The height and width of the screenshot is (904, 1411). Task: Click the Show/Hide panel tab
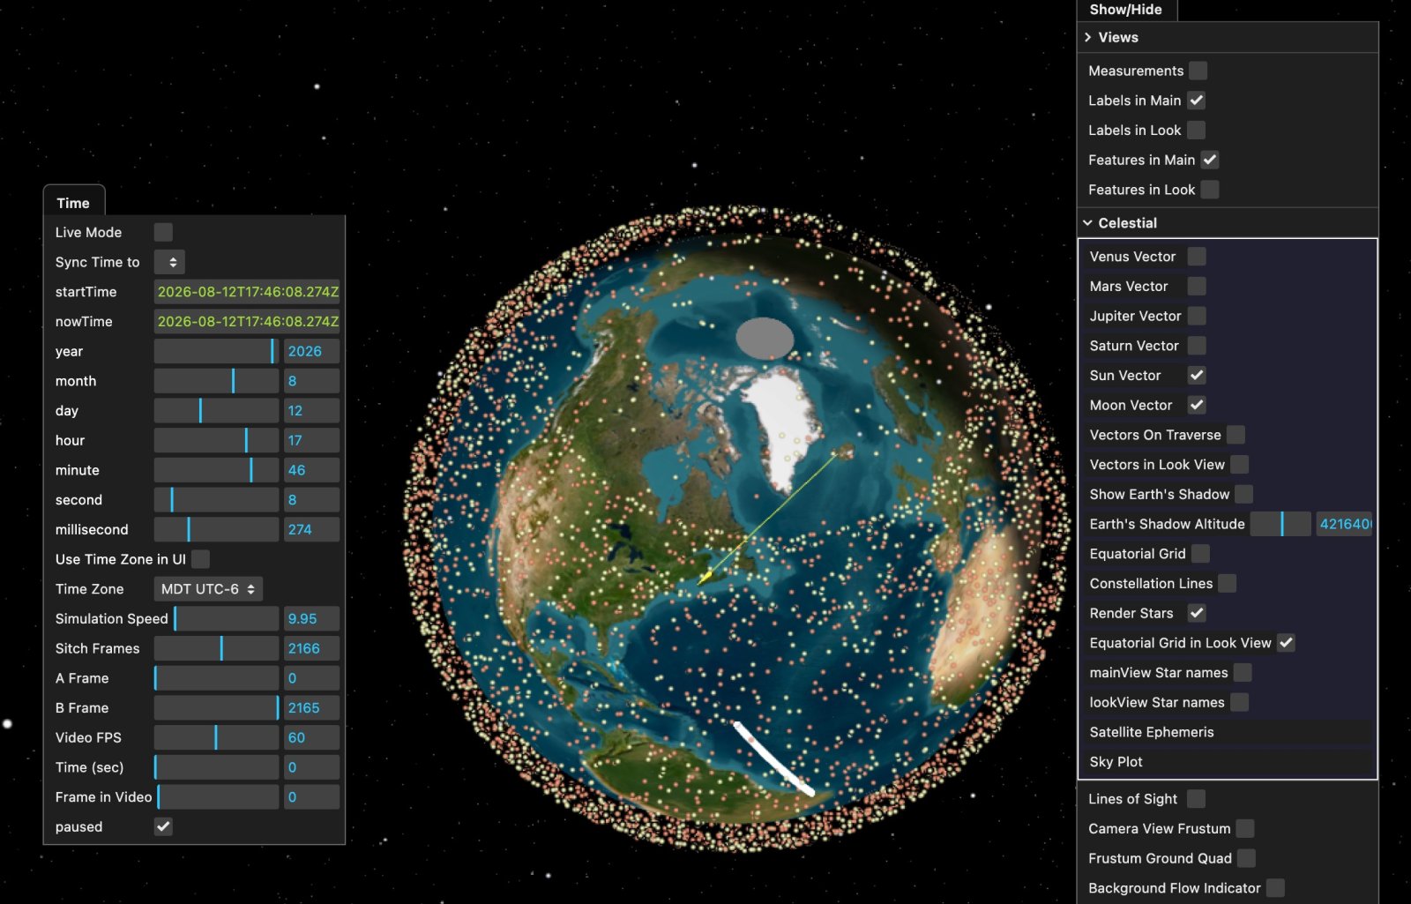(1125, 10)
